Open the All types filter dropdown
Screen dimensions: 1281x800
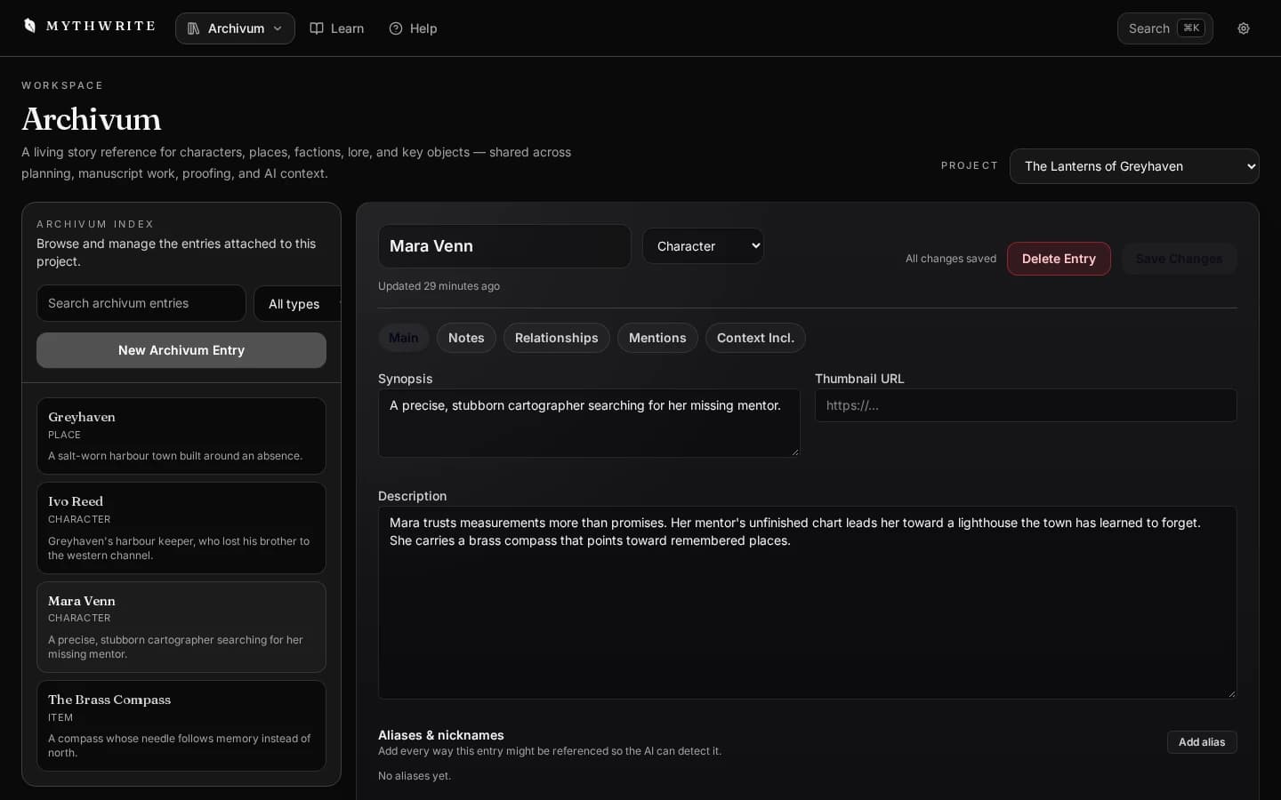(x=298, y=304)
